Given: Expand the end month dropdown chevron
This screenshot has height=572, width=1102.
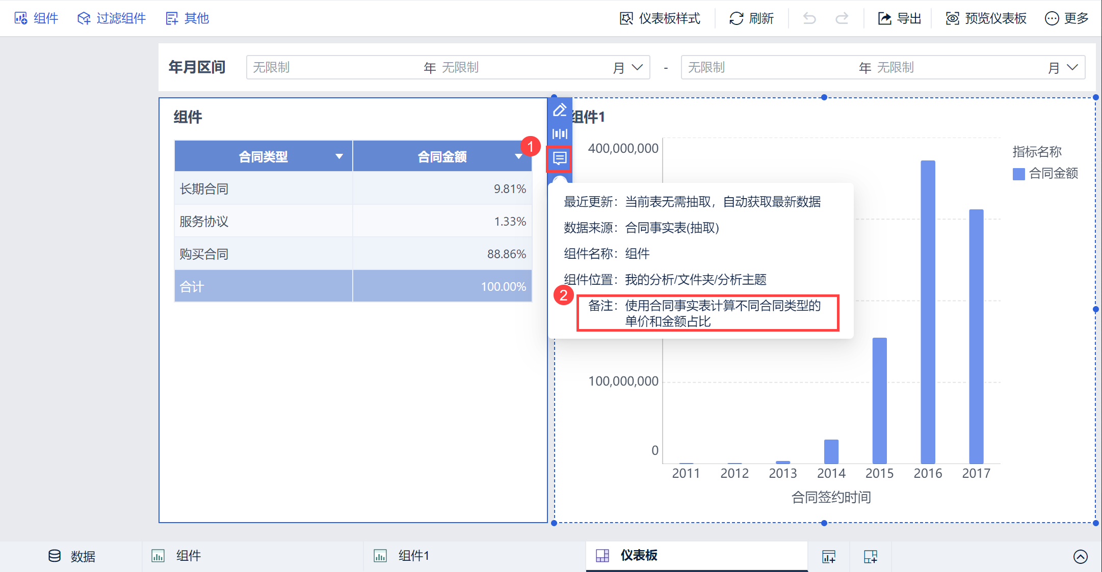Looking at the screenshot, I should click(1072, 67).
